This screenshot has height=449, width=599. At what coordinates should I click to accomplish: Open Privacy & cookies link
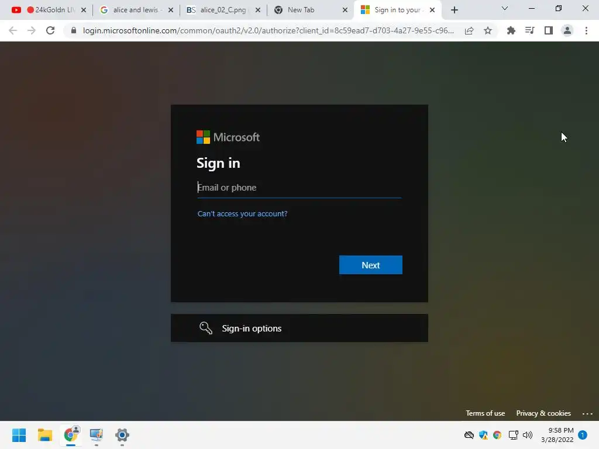pos(543,413)
